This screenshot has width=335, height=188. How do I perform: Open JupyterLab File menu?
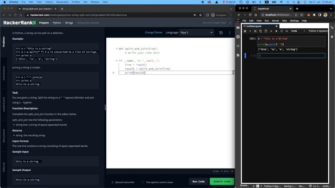pos(244,21)
